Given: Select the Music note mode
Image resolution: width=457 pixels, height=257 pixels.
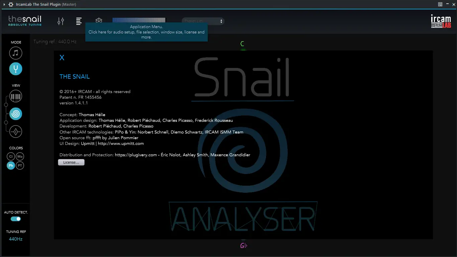Looking at the screenshot, I should (16, 53).
